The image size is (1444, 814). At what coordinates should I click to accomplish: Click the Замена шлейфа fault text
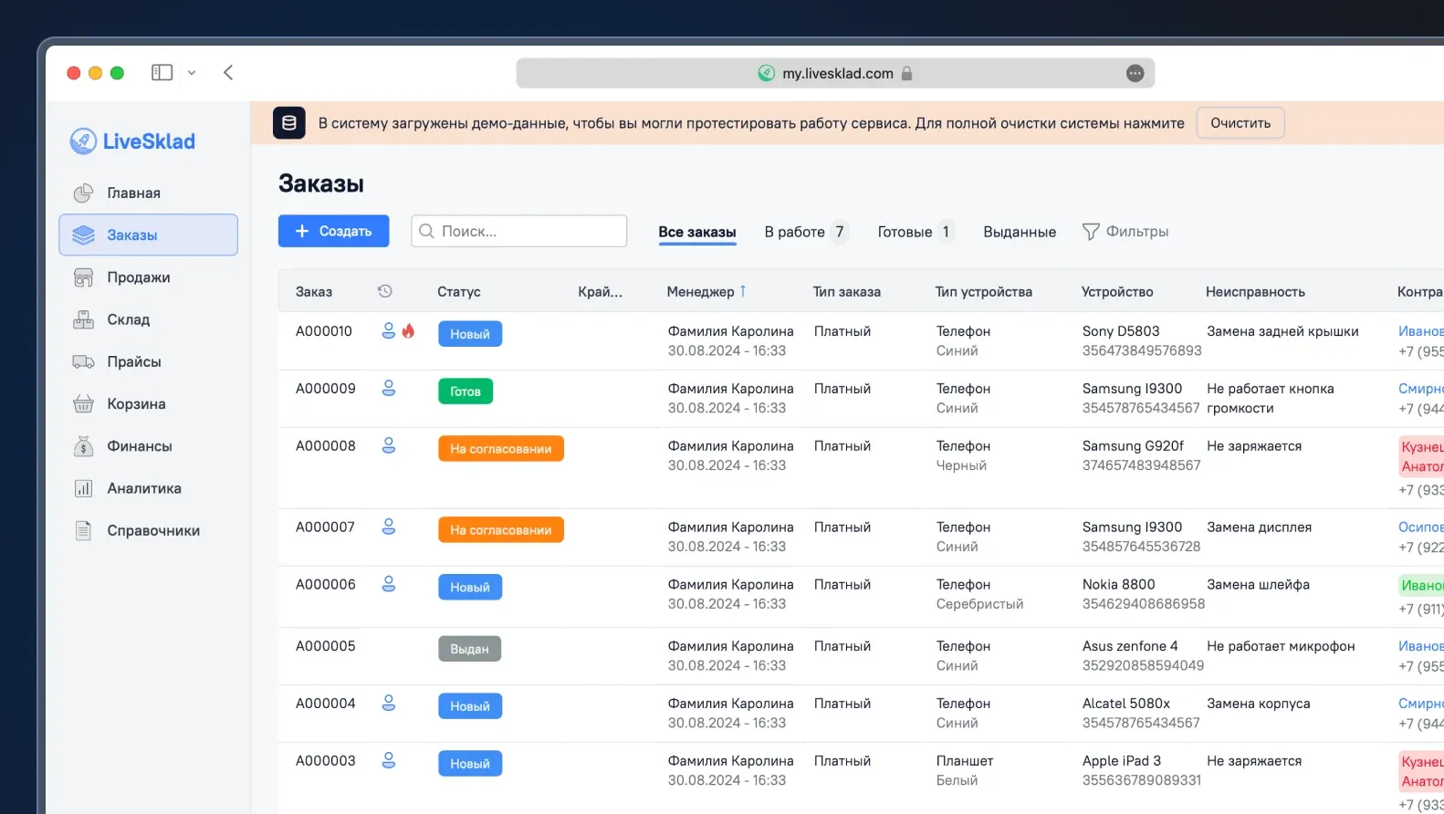tap(1258, 585)
